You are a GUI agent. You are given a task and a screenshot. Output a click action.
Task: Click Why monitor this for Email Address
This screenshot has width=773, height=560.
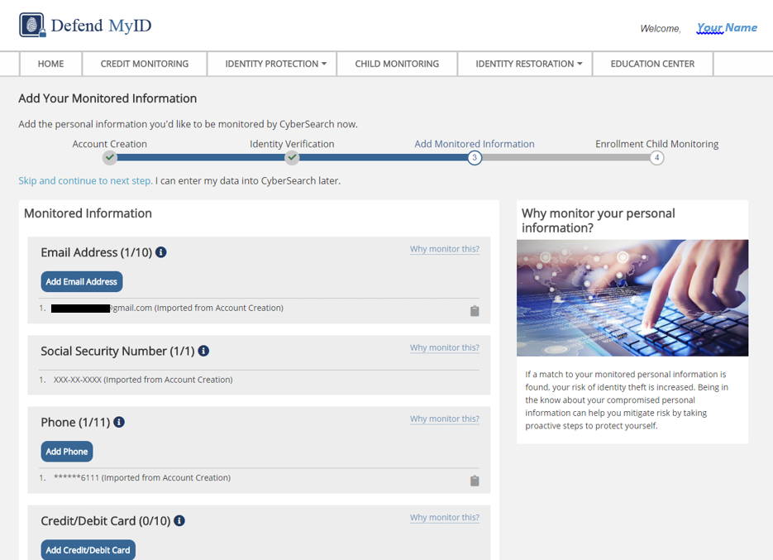445,249
